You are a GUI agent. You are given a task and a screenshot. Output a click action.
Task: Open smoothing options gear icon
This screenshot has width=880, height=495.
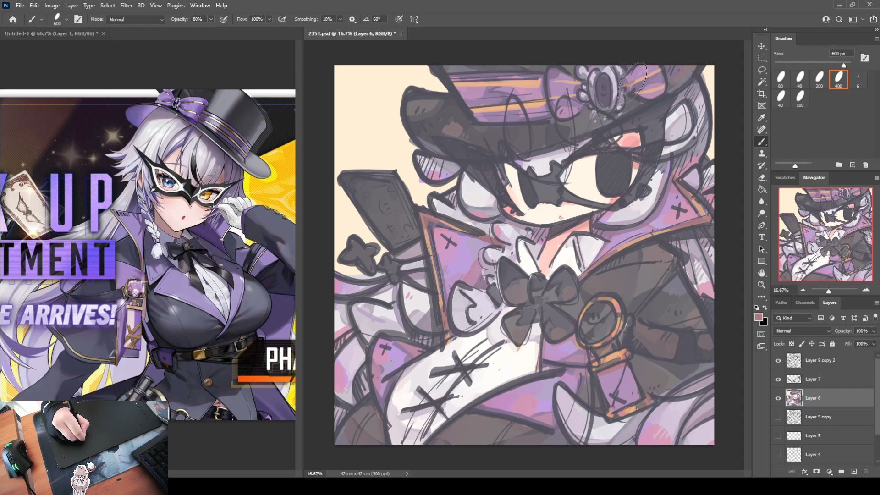(352, 19)
